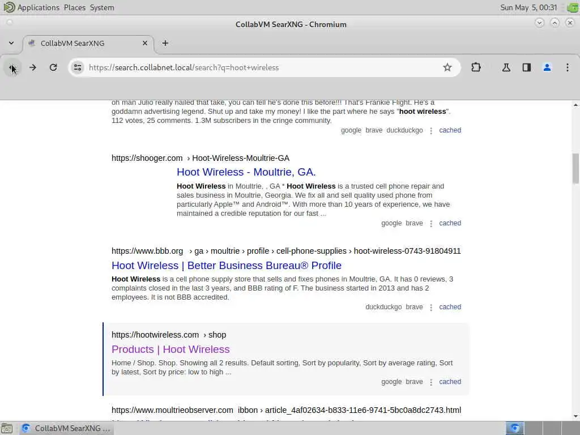Screen dimensions: 580x435
Task: Open the Extensions puzzle icon
Action: [476, 68]
